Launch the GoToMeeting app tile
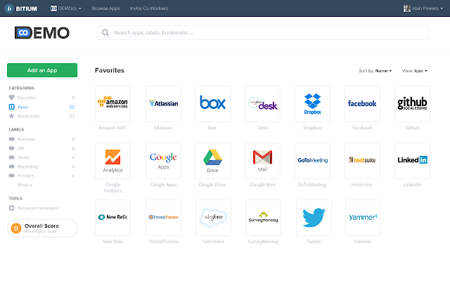 [312, 161]
